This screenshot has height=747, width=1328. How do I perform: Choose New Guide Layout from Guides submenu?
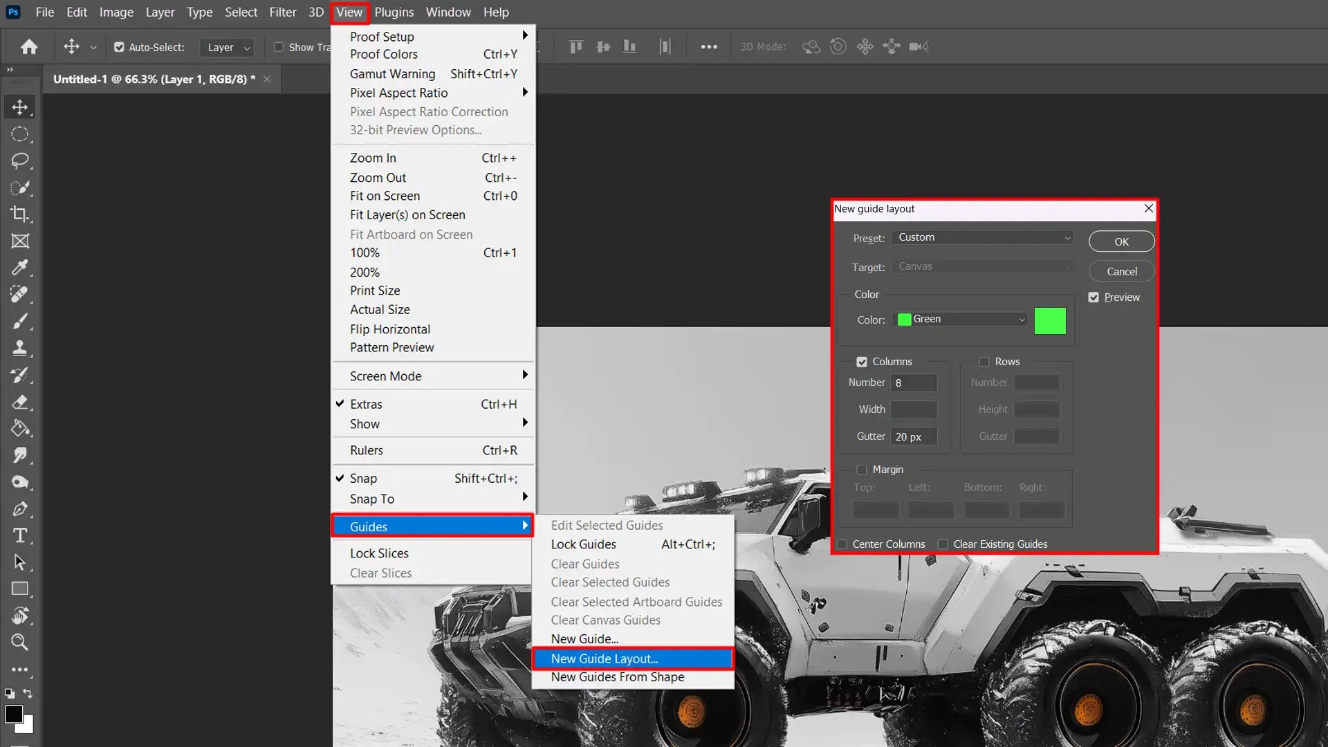(x=632, y=659)
